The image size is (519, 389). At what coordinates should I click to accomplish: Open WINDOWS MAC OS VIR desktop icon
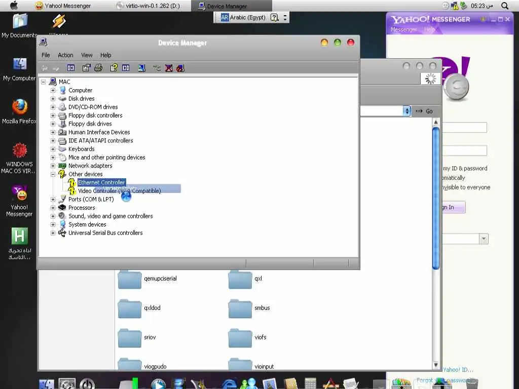pyautogui.click(x=20, y=158)
